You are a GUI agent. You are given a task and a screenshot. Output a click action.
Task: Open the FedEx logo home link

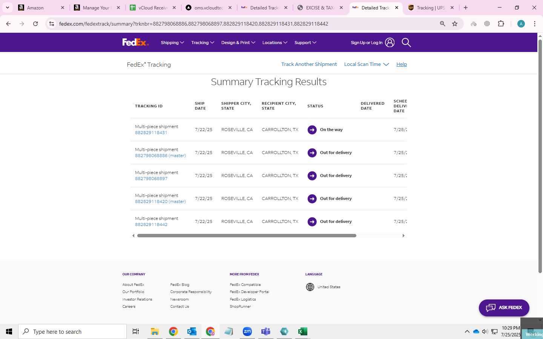[x=135, y=42]
